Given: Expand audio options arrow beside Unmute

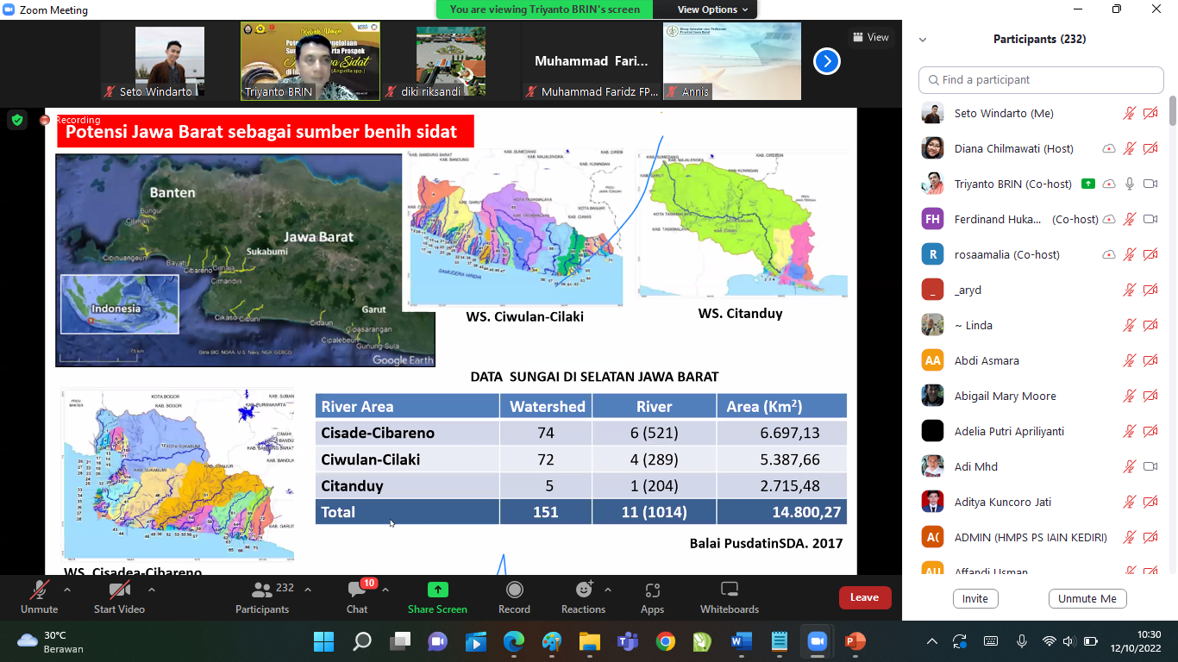Looking at the screenshot, I should [x=67, y=590].
